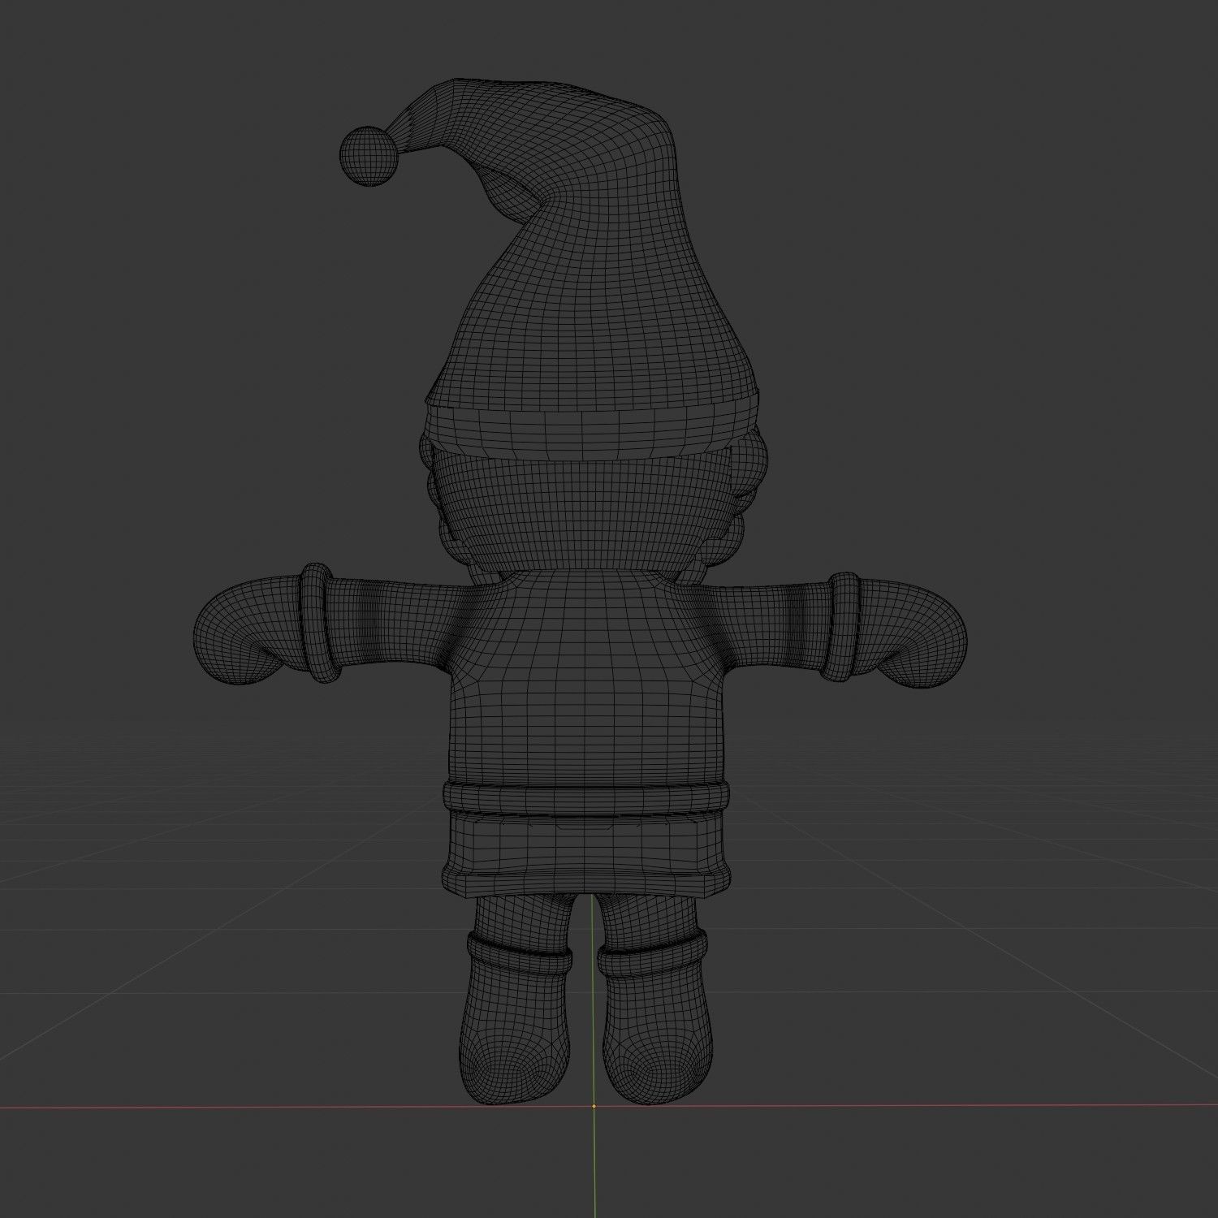
Task: Select the belt around the coat
Action: [x=585, y=800]
